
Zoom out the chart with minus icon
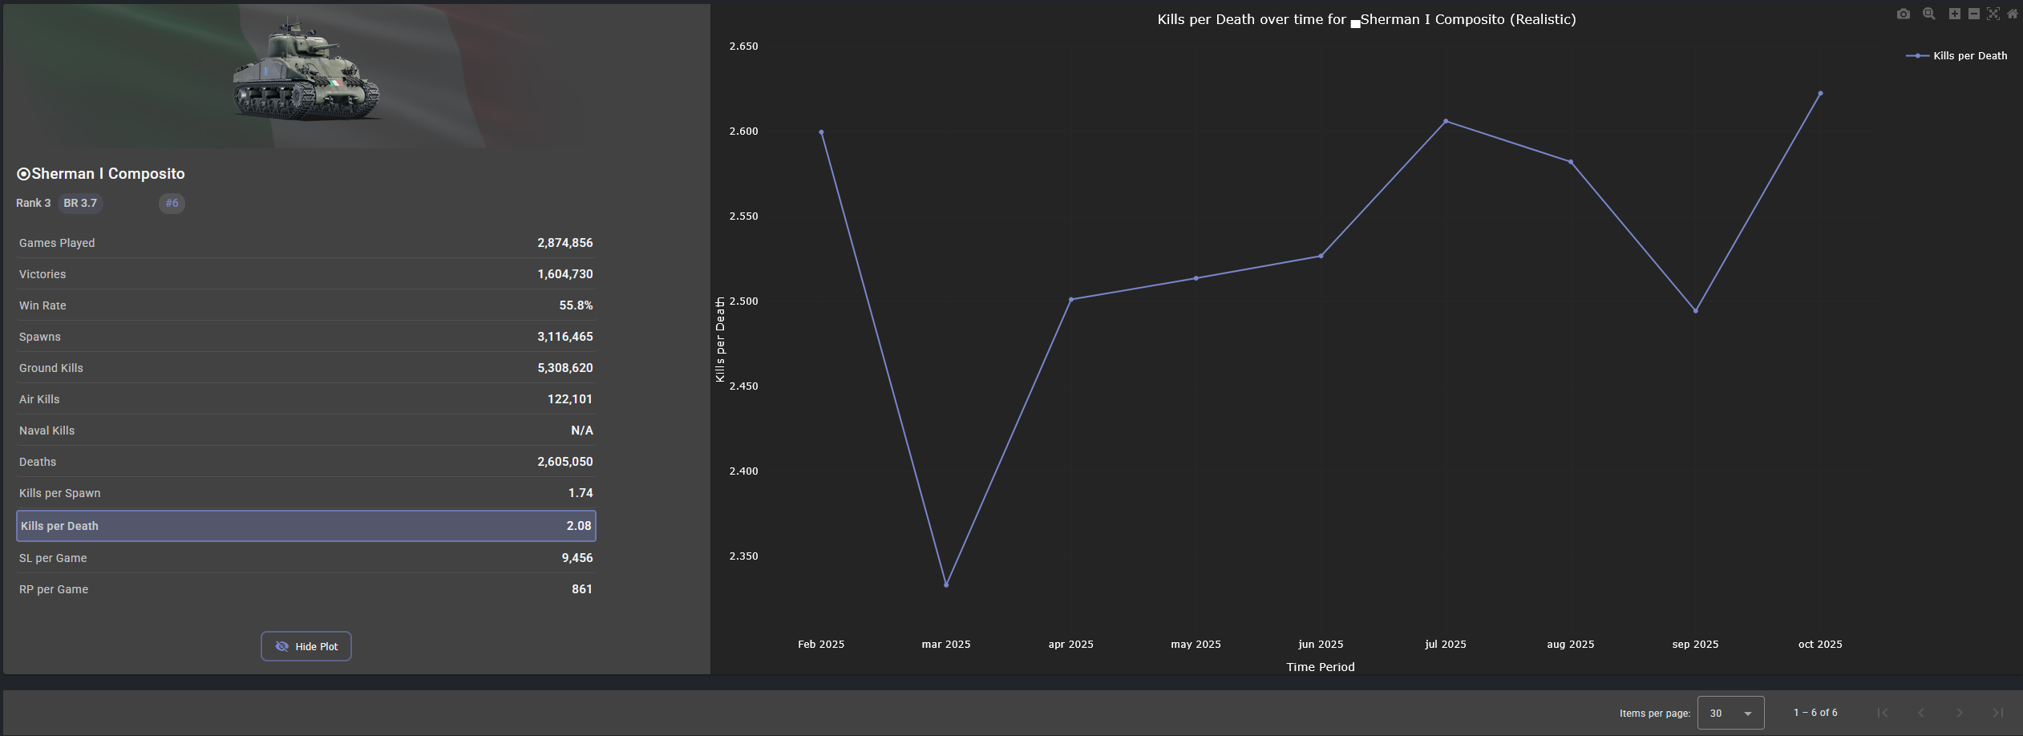click(x=1973, y=14)
